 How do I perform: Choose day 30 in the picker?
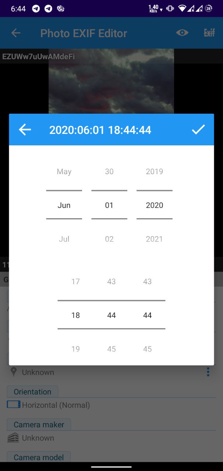point(109,171)
